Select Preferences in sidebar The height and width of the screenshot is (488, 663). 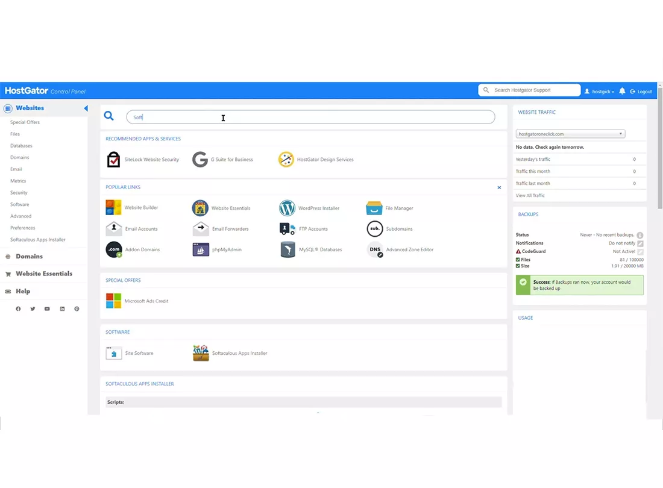click(x=23, y=228)
